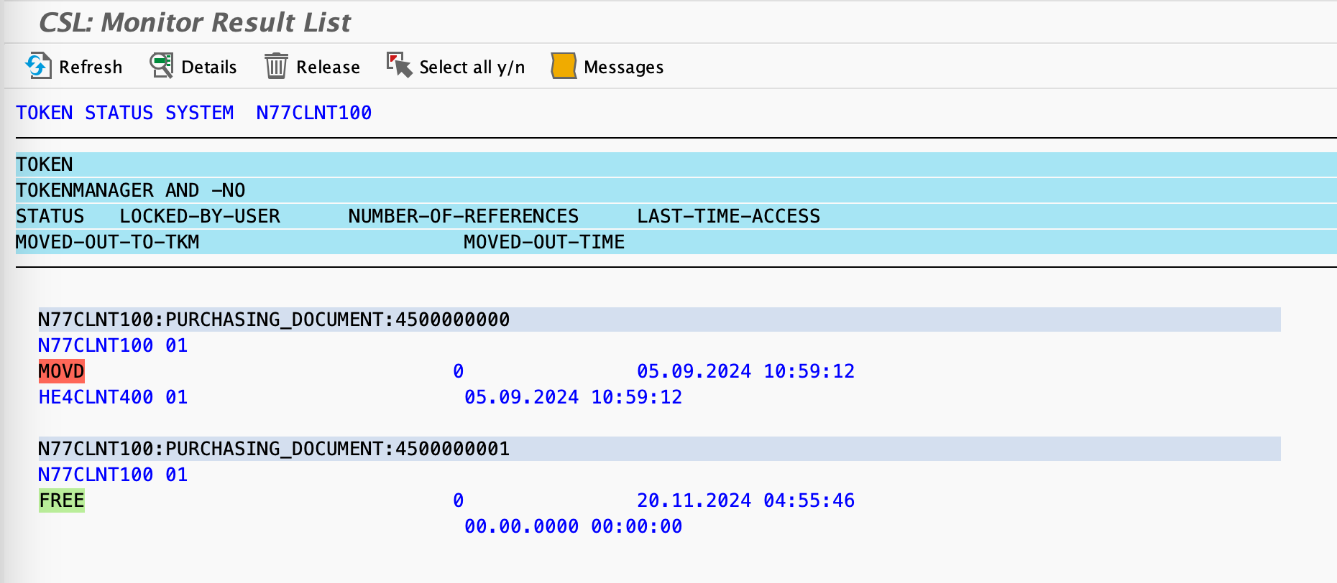Click last access time 05.09.2024 10:59:12
This screenshot has height=583, width=1337.
pos(745,371)
